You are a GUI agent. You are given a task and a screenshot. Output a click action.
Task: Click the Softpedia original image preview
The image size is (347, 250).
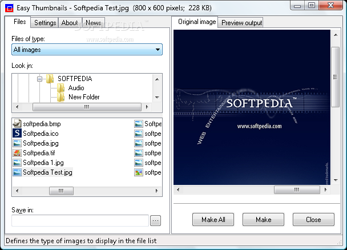pyautogui.click(x=252, y=107)
